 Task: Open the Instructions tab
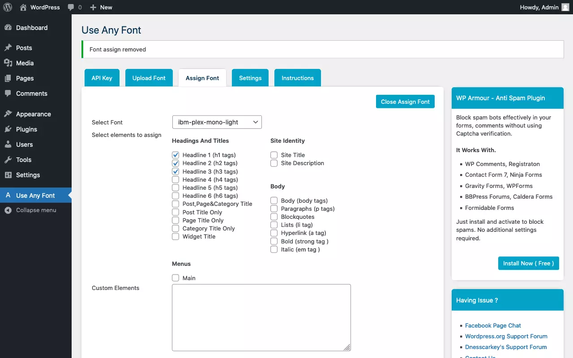click(297, 78)
